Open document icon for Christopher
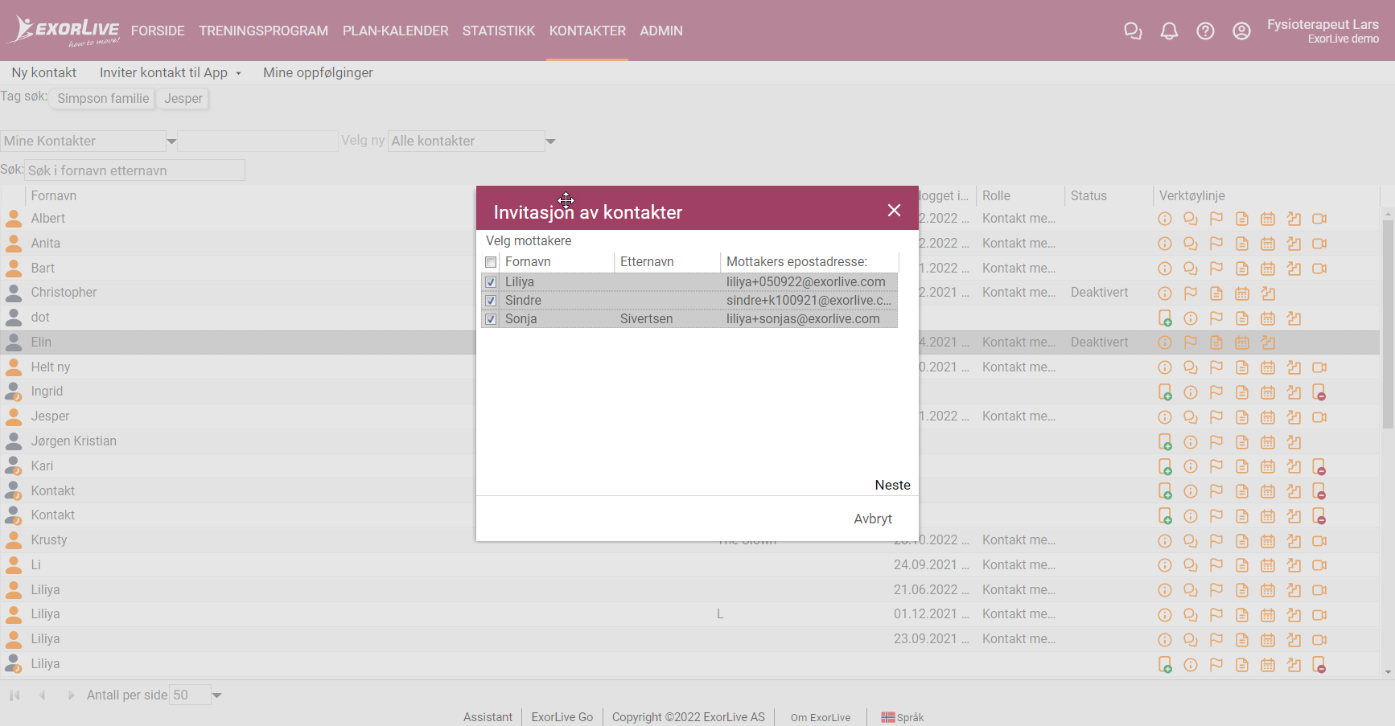 click(x=1216, y=293)
